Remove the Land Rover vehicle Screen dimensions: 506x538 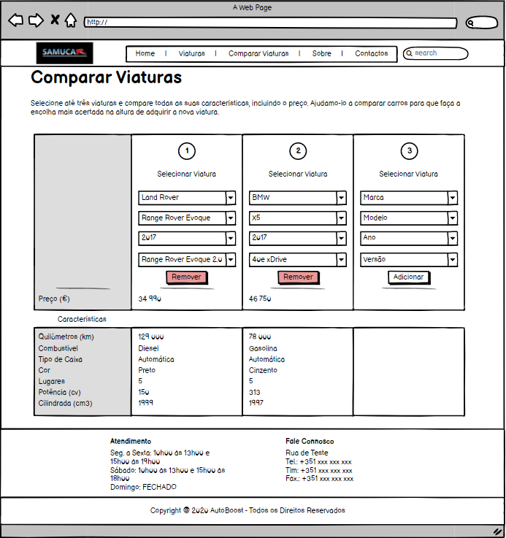click(187, 277)
